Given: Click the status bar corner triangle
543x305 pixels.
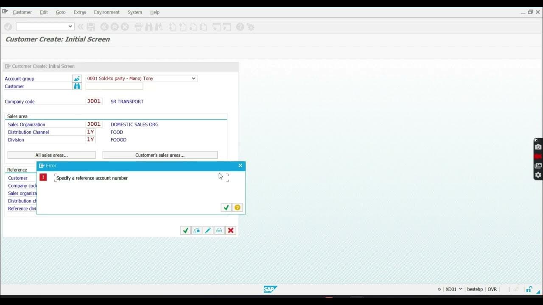Looking at the screenshot, I should (538, 291).
